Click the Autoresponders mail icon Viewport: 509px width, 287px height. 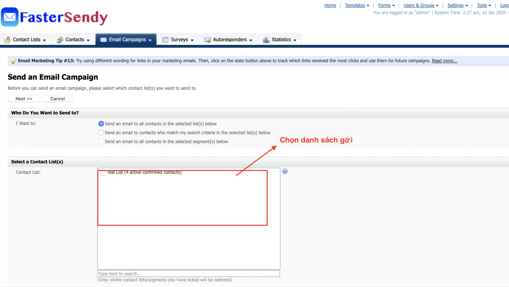tap(207, 40)
